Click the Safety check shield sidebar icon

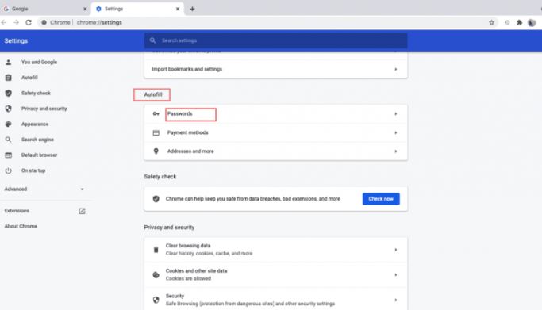(8, 94)
